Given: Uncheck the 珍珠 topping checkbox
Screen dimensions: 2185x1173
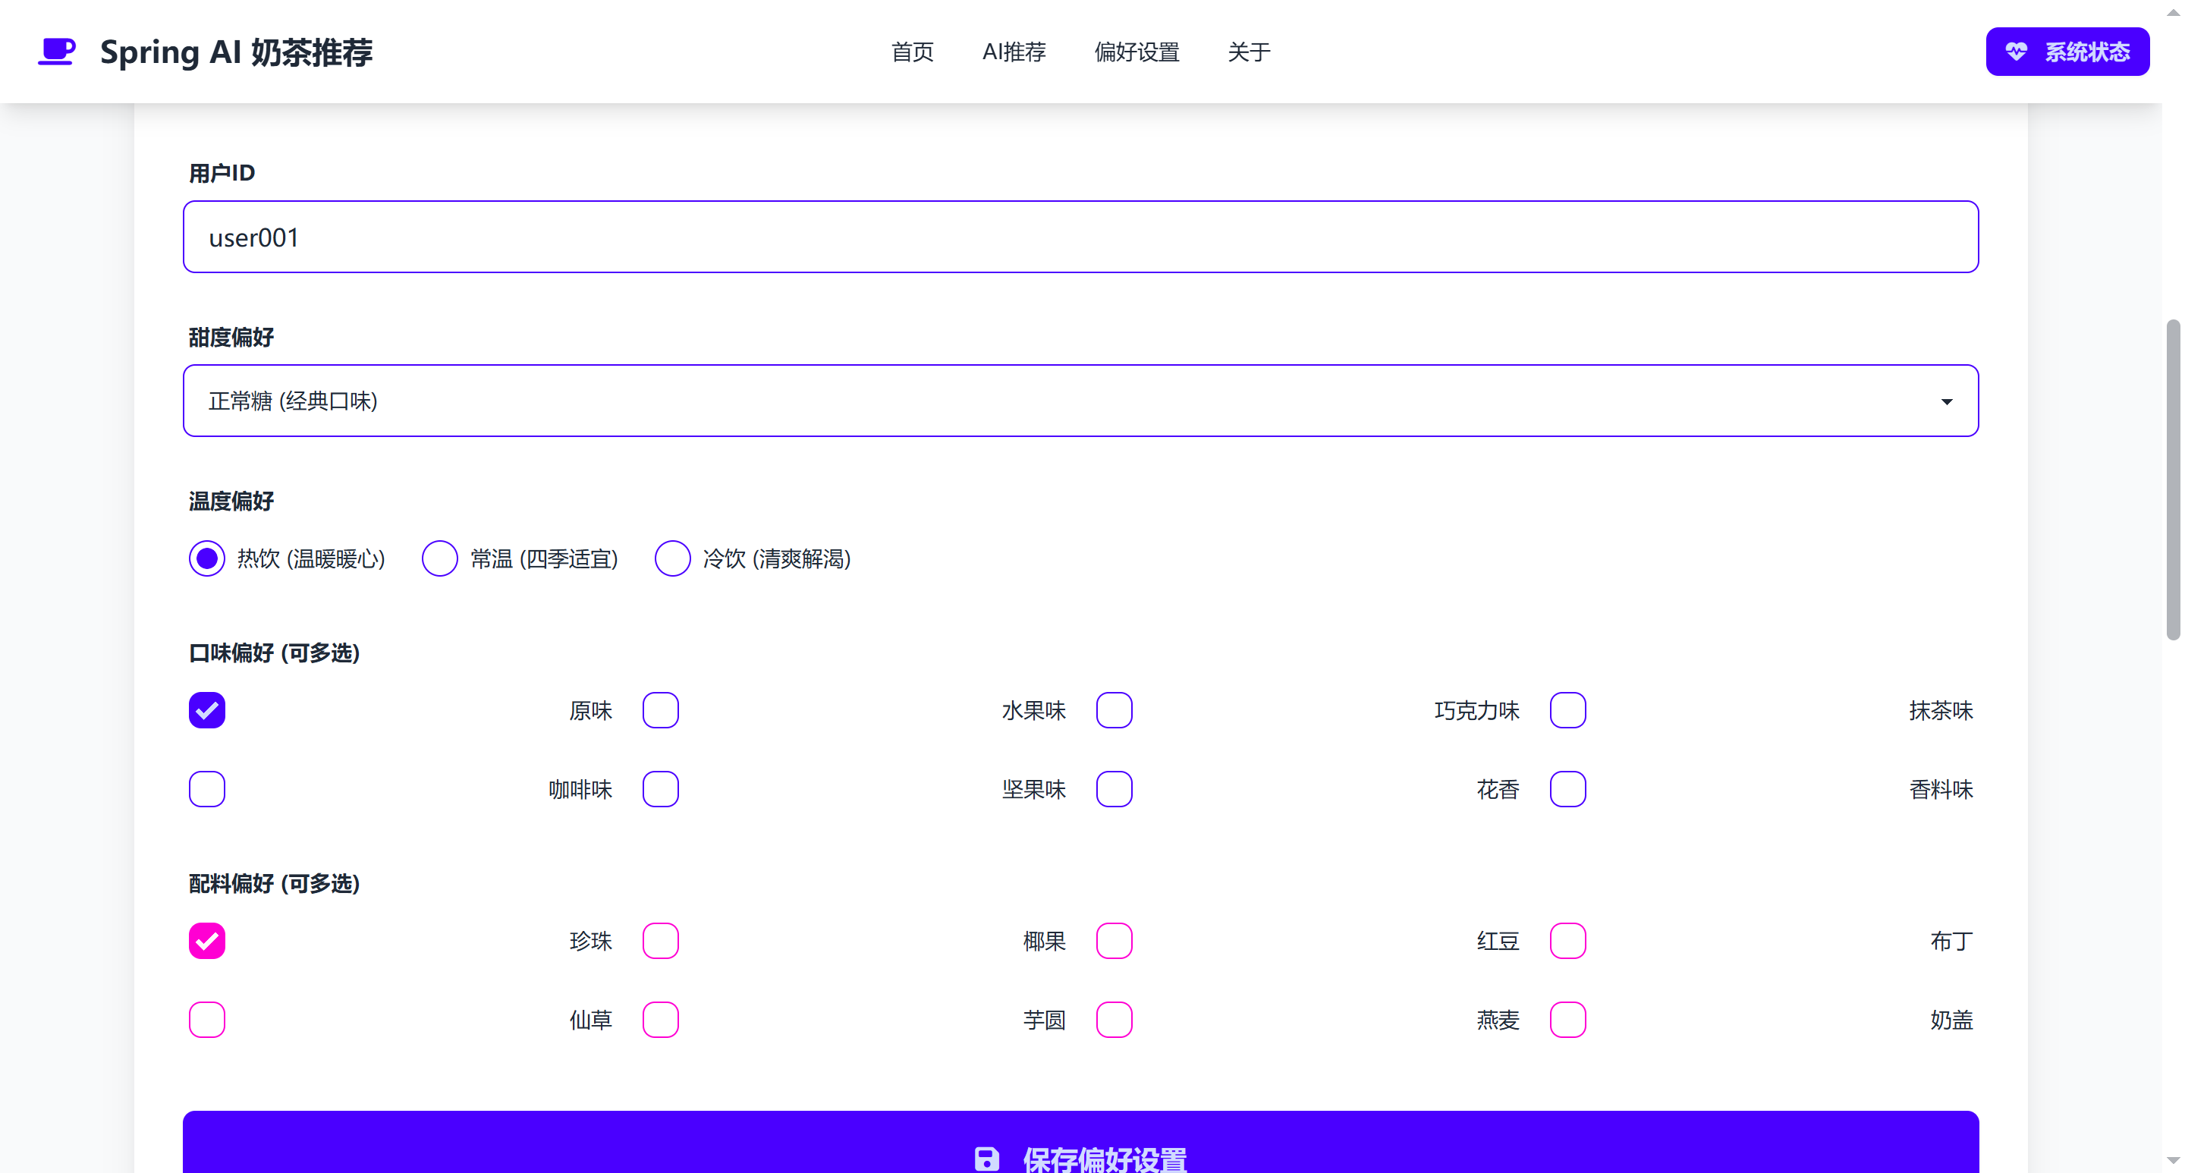Looking at the screenshot, I should [207, 941].
